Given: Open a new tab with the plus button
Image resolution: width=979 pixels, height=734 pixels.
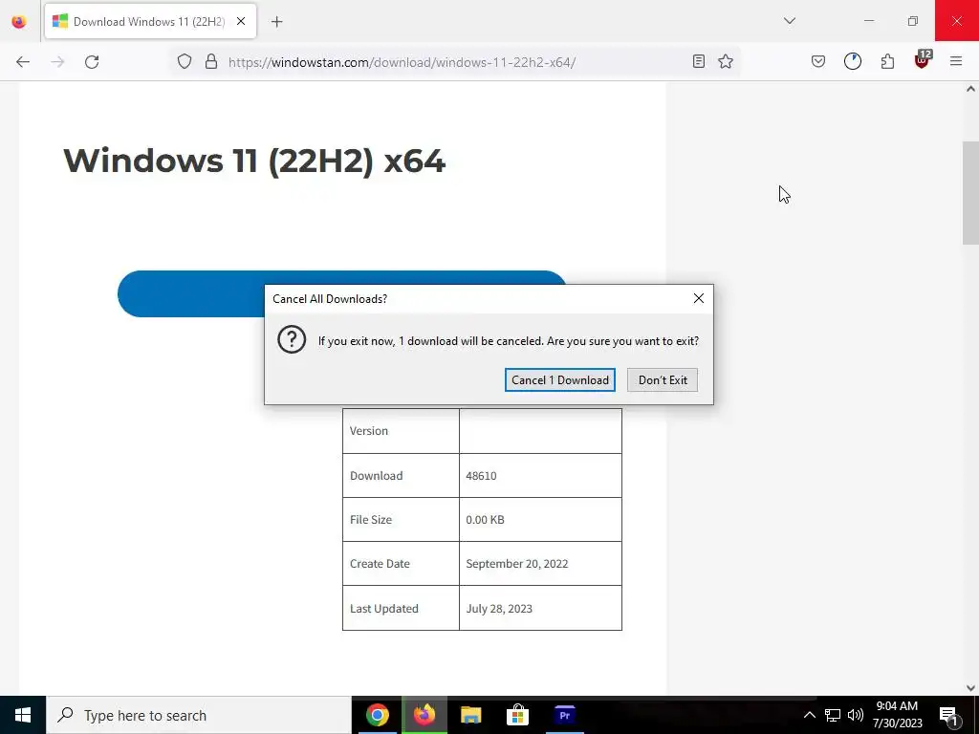Looking at the screenshot, I should [277, 22].
